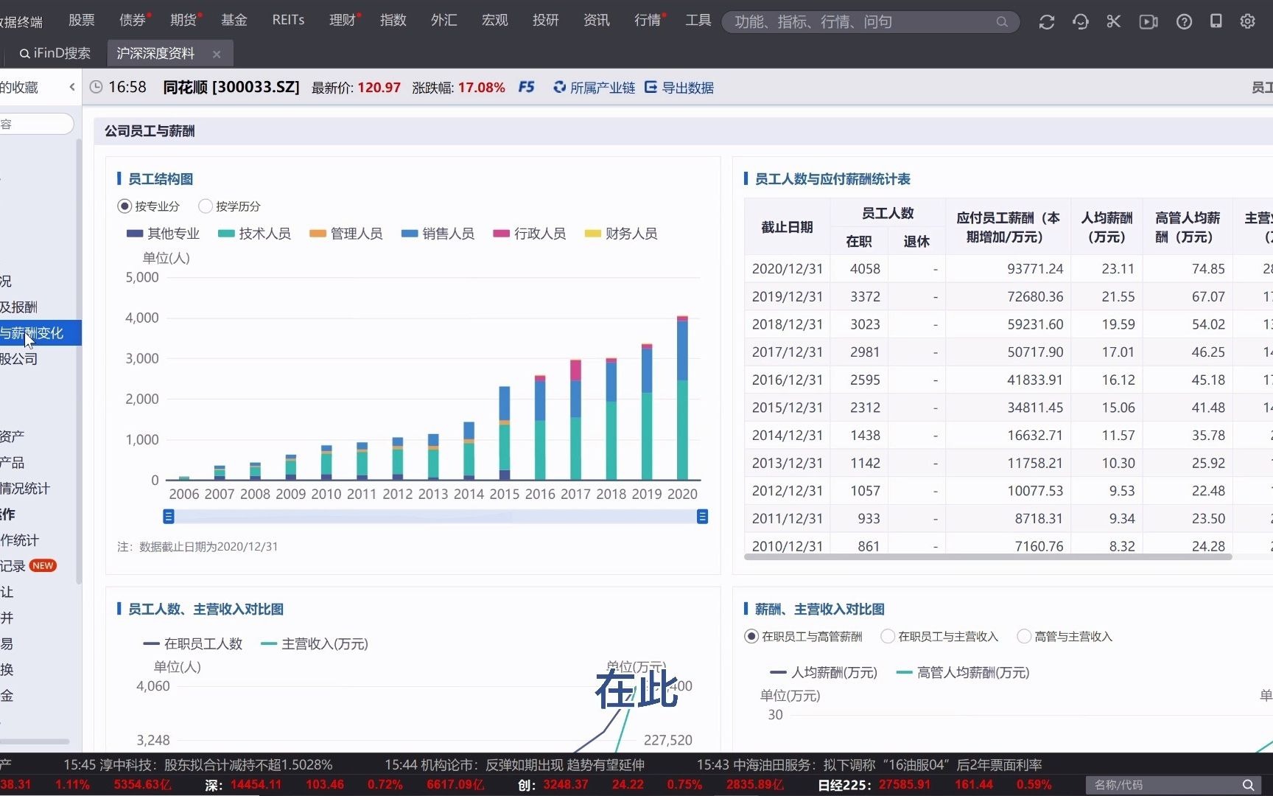Click the 93771.24 salary cell
The image size is (1273, 796).
point(1008,269)
